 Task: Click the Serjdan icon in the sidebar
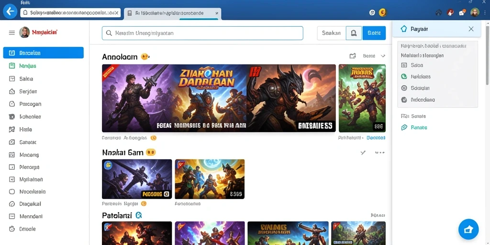[x=12, y=91]
